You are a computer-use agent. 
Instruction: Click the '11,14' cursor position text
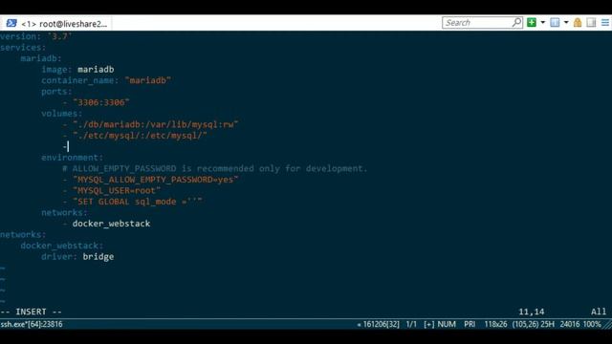(x=532, y=312)
